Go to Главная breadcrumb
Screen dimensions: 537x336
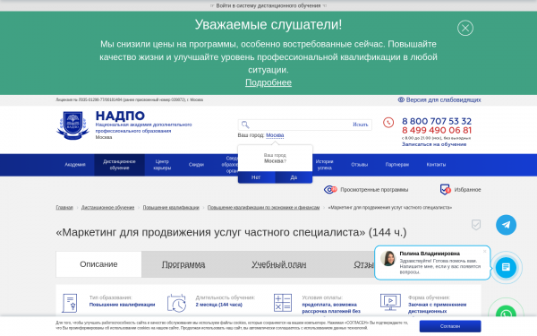coord(64,208)
